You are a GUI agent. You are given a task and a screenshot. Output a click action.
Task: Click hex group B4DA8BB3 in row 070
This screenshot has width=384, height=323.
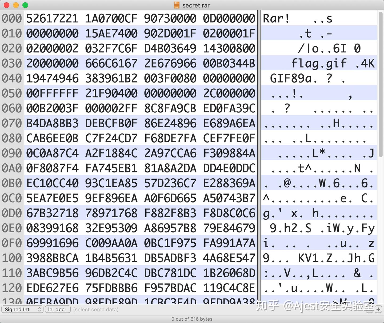coord(52,123)
